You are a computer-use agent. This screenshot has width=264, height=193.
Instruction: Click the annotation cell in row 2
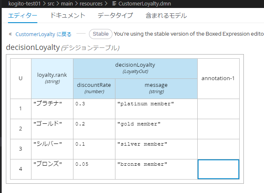point(218,129)
